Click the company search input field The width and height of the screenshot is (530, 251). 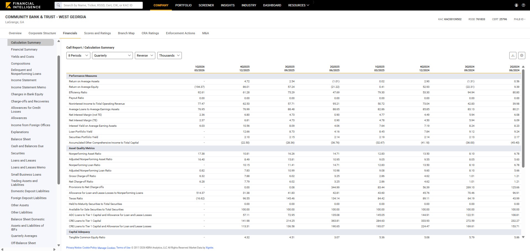(102, 5)
